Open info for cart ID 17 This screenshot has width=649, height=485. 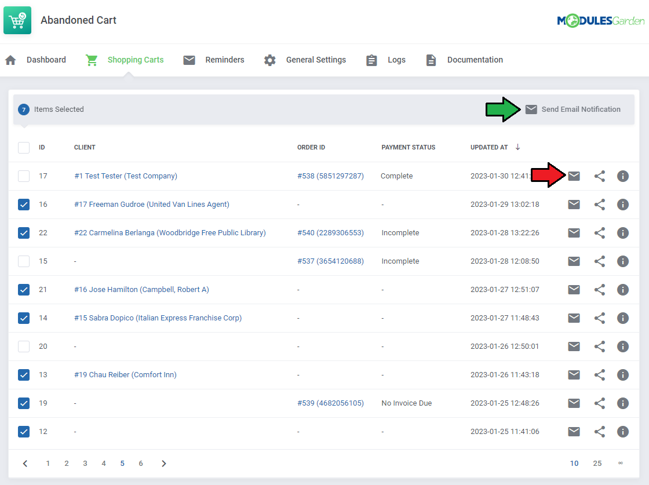coord(623,176)
